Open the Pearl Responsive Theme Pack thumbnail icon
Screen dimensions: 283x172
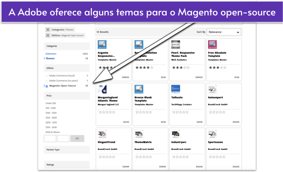[175, 45]
